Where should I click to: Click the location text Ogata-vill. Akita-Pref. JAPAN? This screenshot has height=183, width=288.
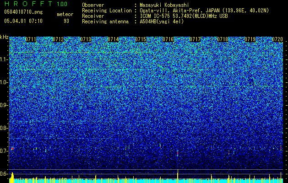point(180,11)
